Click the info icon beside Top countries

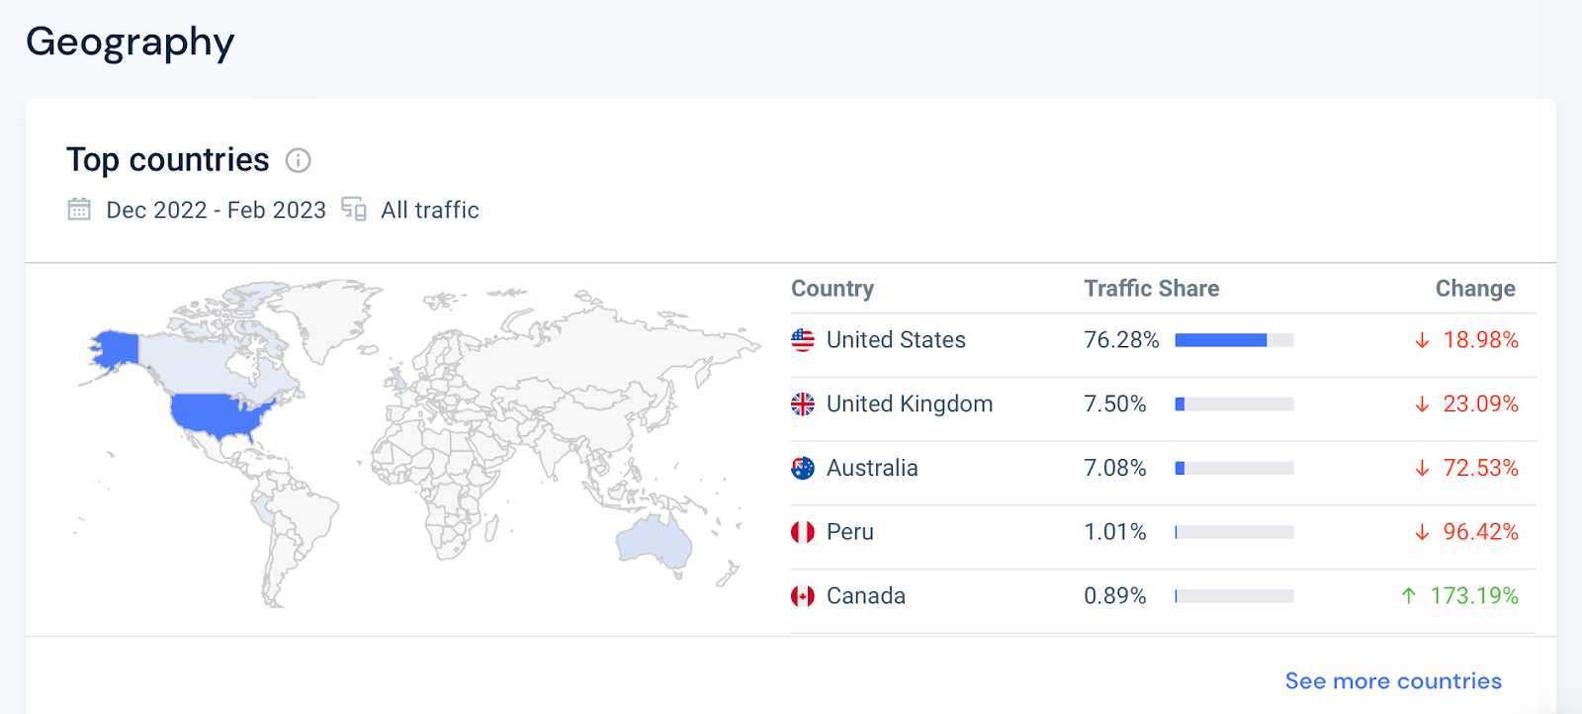pos(298,160)
